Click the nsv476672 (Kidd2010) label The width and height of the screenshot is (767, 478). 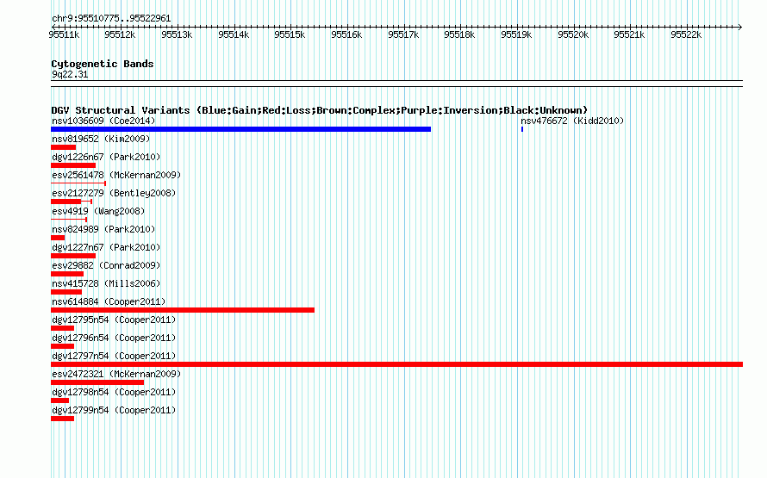[572, 121]
